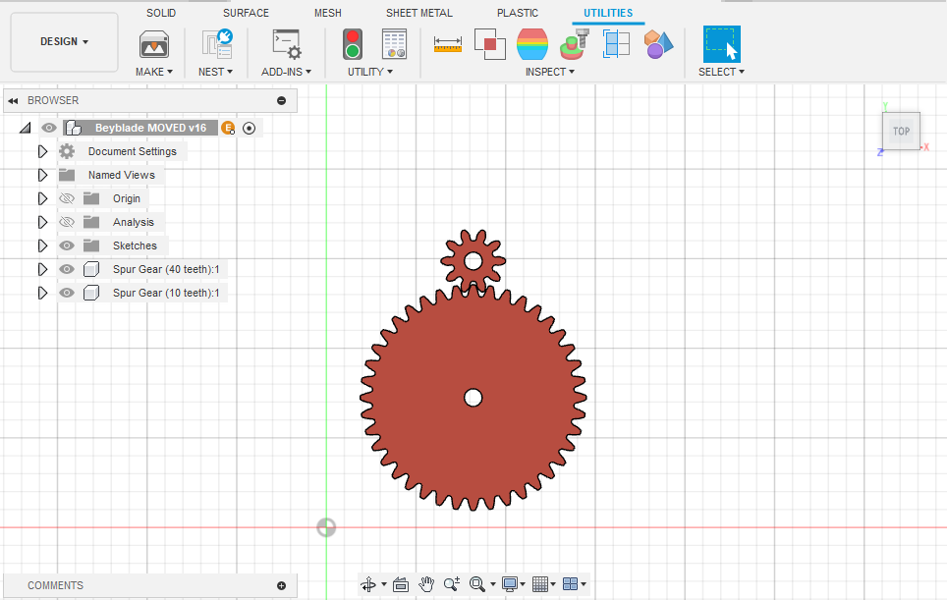Open the DESIGN workspace switcher
This screenshot has width=947, height=600.
pyautogui.click(x=63, y=41)
